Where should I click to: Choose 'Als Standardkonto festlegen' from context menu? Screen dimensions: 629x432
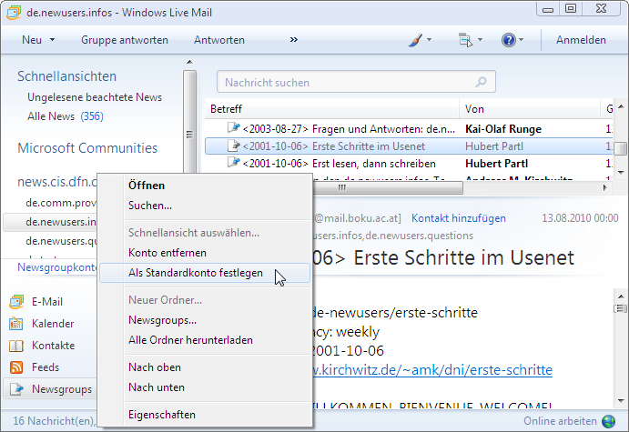pyautogui.click(x=196, y=275)
